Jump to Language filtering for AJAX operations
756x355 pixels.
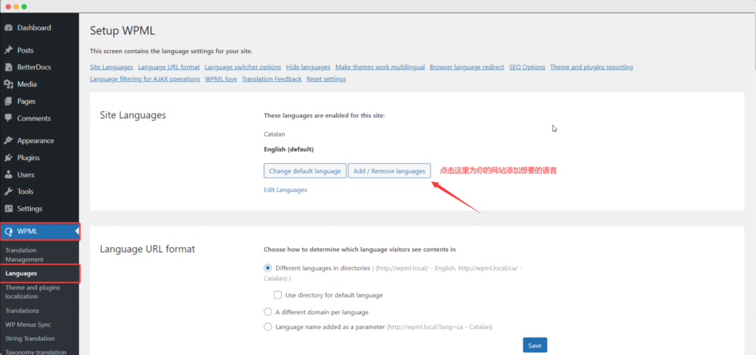[x=145, y=79]
